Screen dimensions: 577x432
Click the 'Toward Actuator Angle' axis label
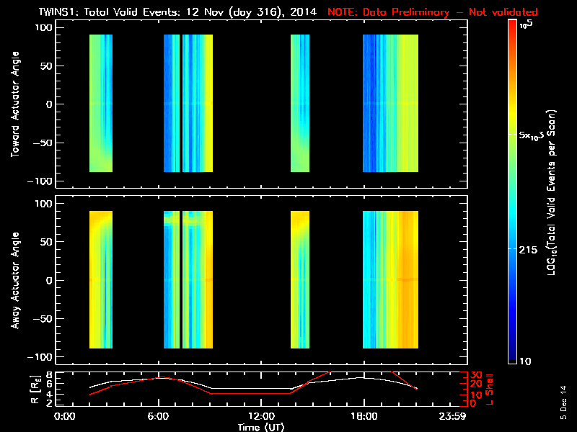pos(13,104)
